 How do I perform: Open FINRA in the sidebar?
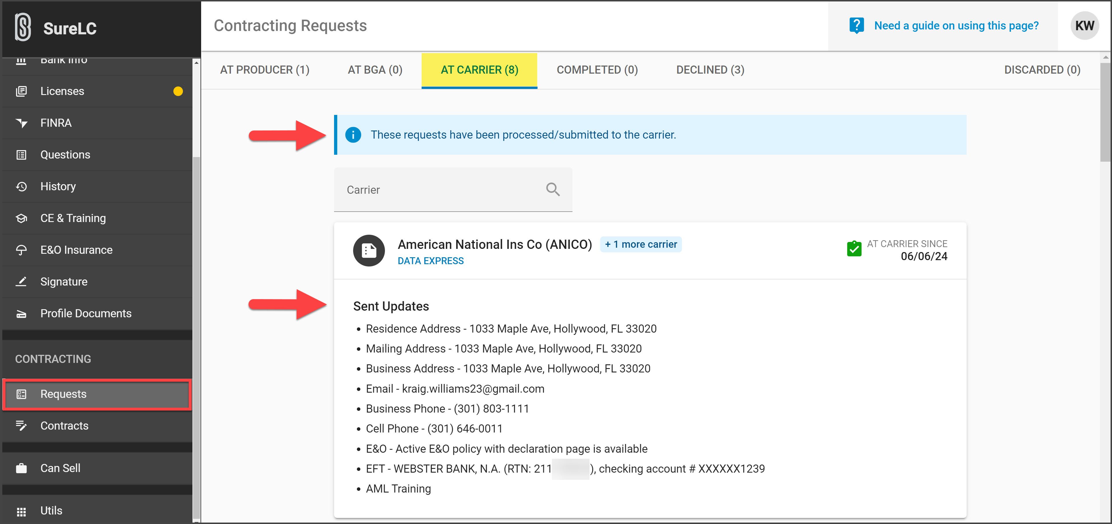point(97,123)
